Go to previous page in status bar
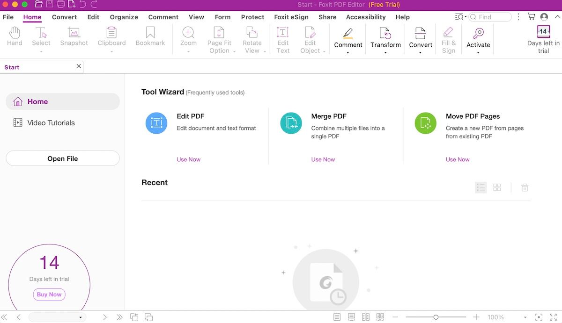The width and height of the screenshot is (562, 323). coord(19,317)
